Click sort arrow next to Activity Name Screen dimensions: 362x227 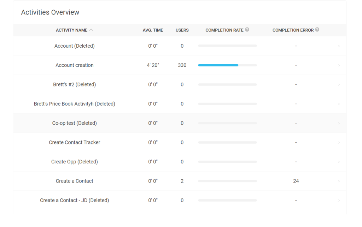pos(91,30)
